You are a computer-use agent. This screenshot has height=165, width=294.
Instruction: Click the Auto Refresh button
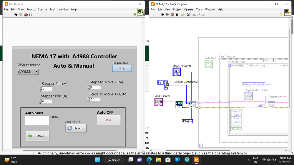tap(76, 128)
